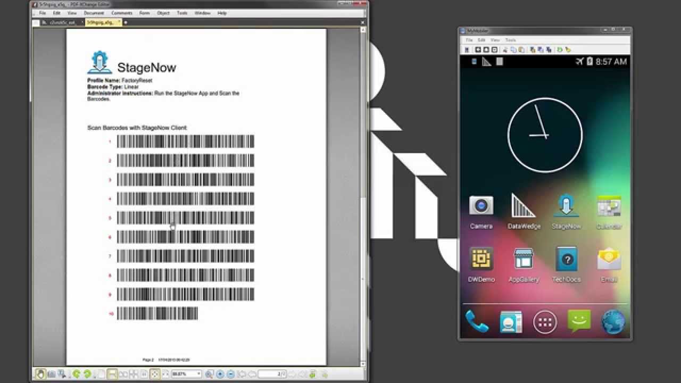Select the Hand tool in PDF-XChange
Image resolution: width=681 pixels, height=383 pixels.
click(40, 374)
